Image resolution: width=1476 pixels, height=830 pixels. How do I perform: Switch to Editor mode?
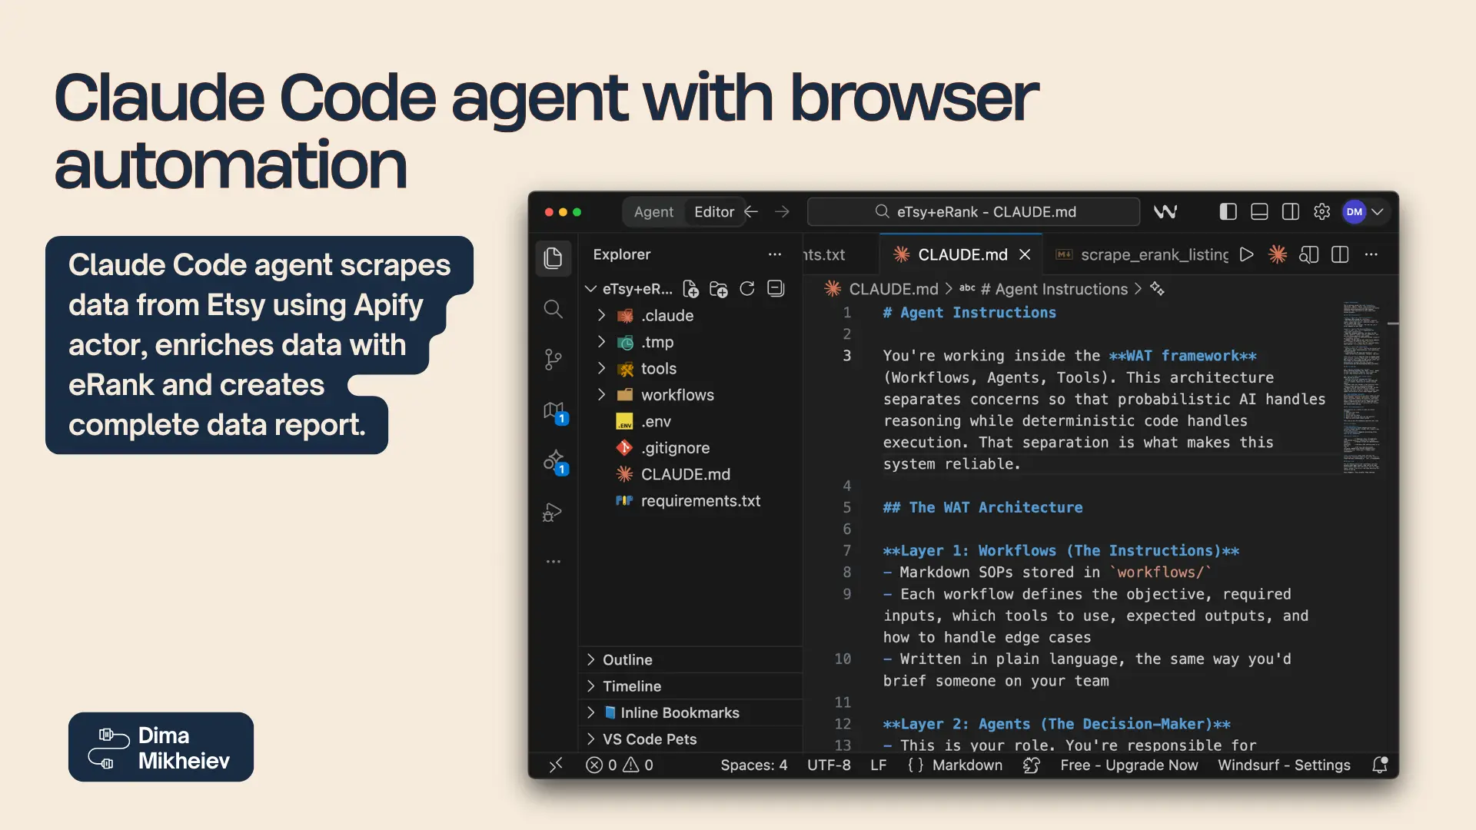(714, 212)
